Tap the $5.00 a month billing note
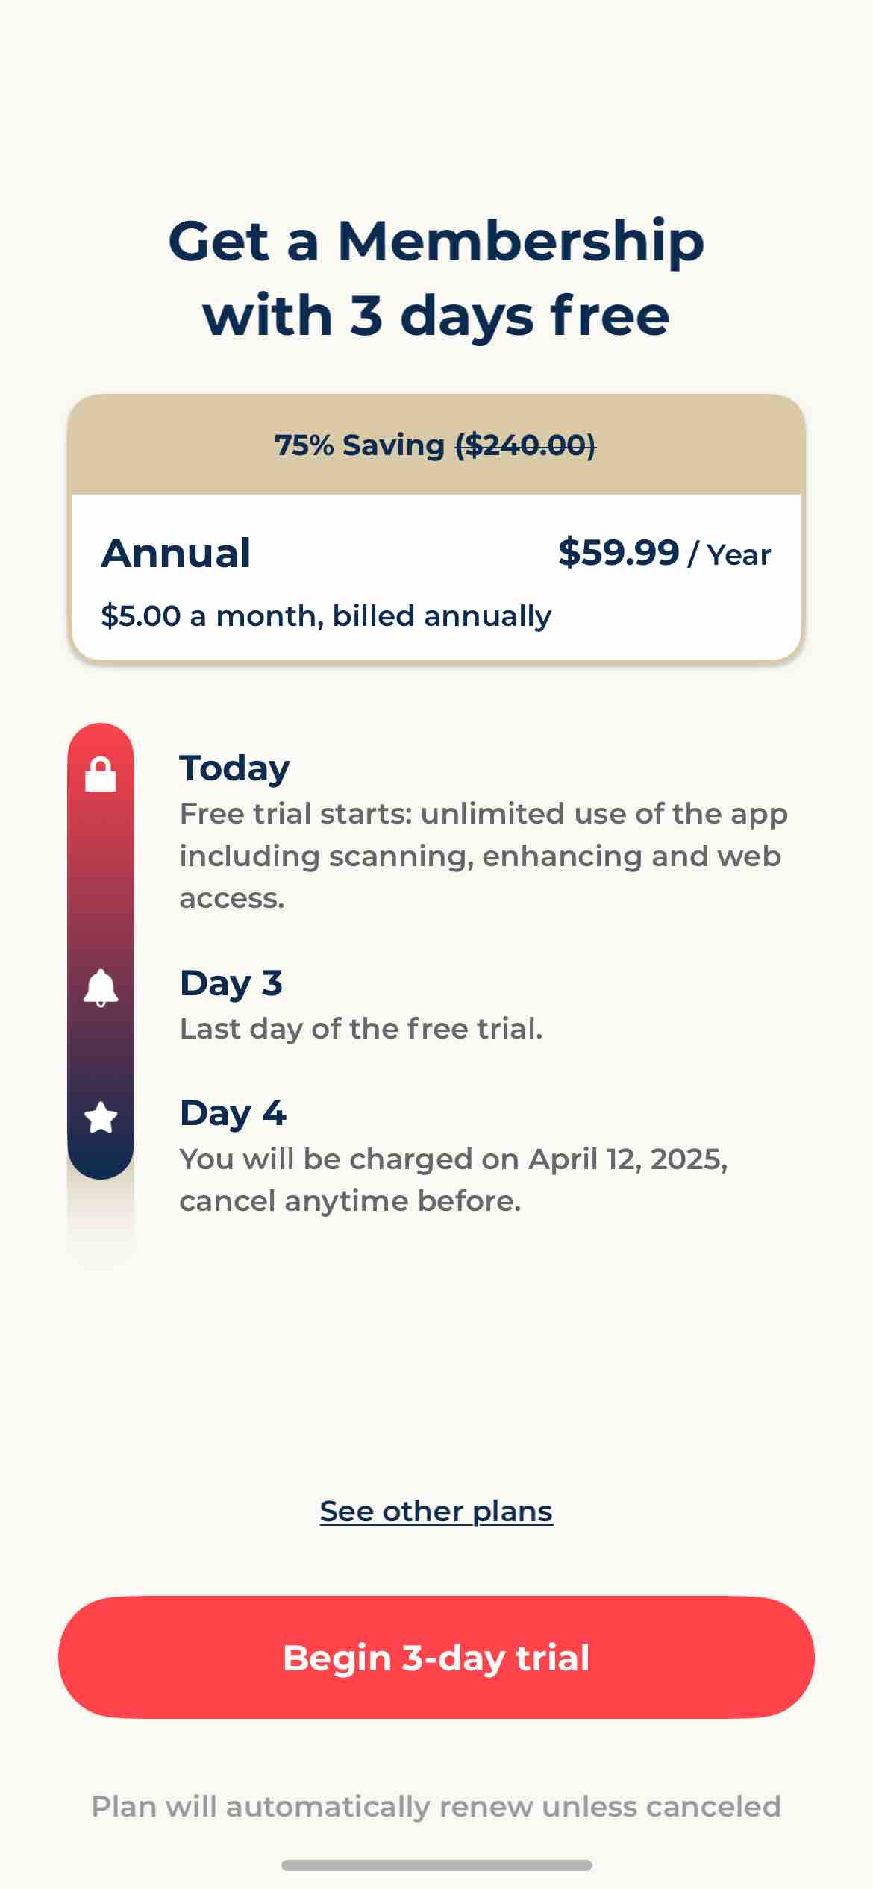The width and height of the screenshot is (873, 1889). 326,616
